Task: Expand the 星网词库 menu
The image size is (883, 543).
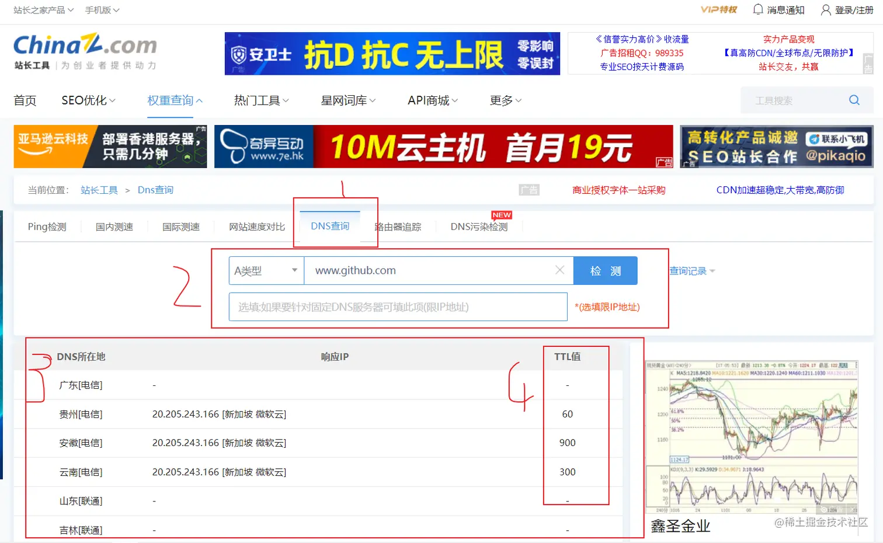Action: 348,100
